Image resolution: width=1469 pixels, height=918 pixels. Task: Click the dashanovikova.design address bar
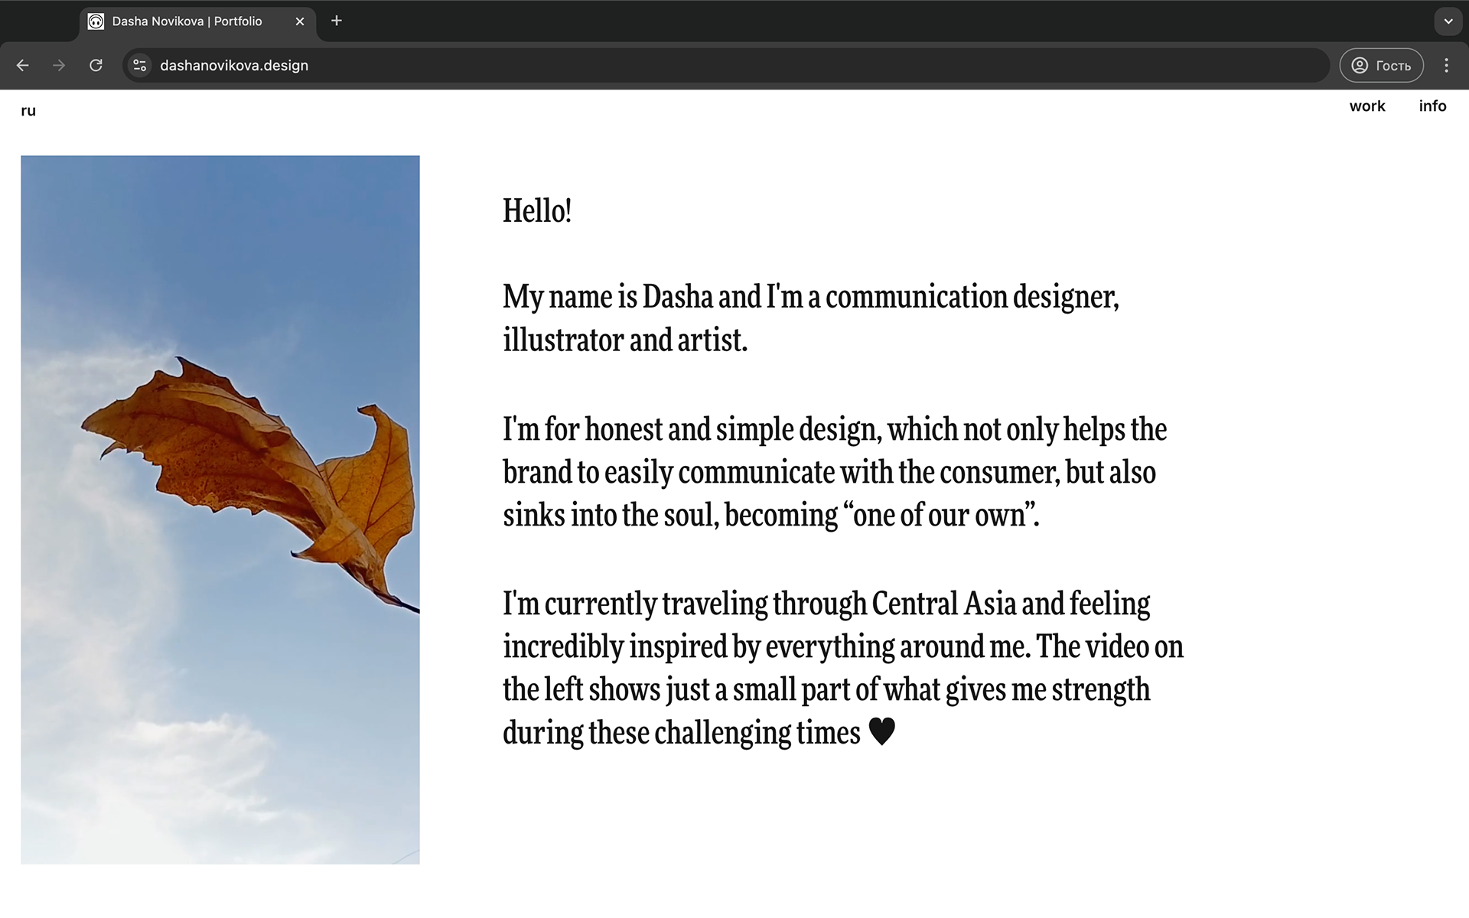coord(725,66)
